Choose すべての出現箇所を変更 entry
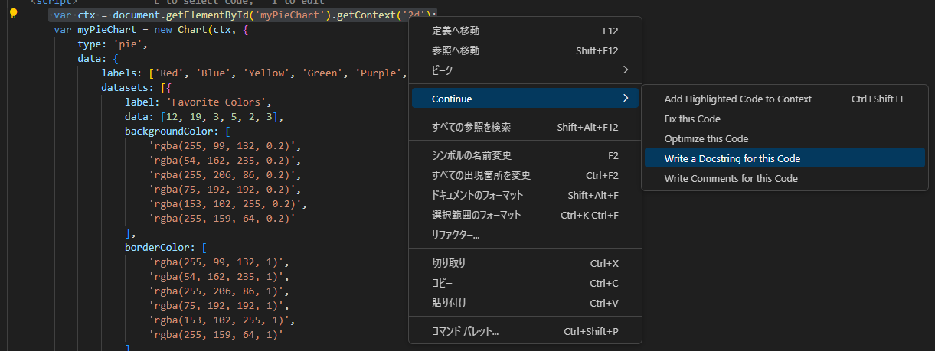The width and height of the screenshot is (935, 351). coord(525,175)
